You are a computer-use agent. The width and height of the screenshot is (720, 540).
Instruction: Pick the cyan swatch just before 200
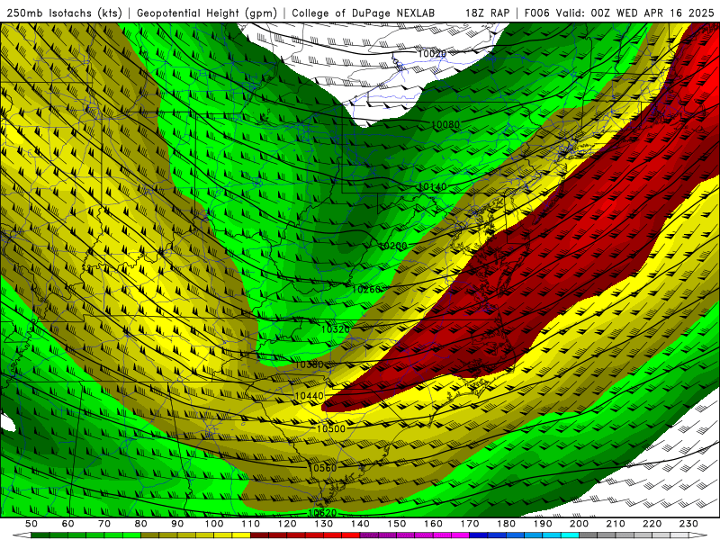tap(570, 535)
